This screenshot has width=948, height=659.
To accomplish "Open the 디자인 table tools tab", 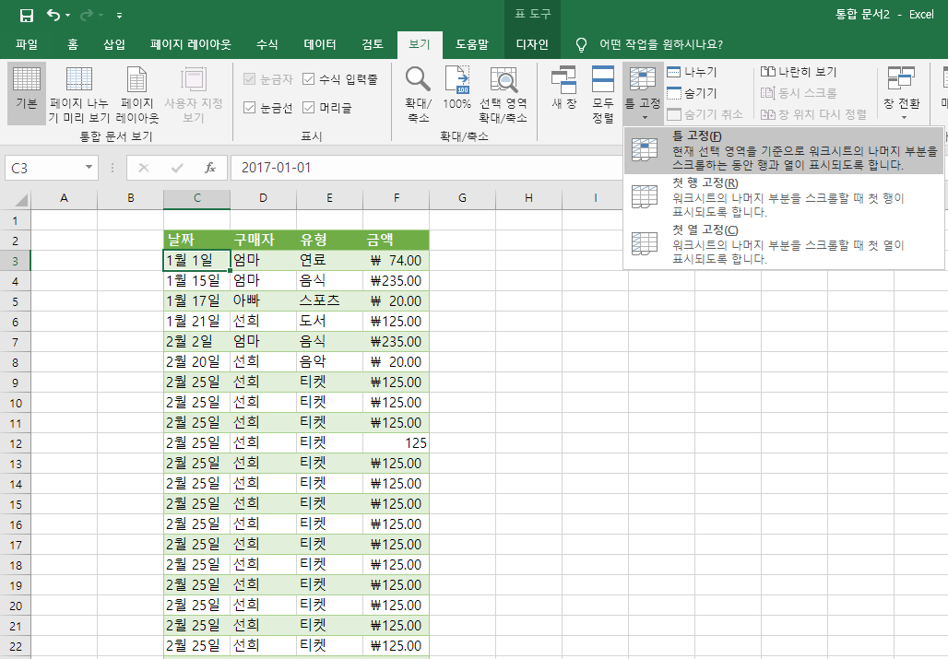I will click(x=532, y=44).
